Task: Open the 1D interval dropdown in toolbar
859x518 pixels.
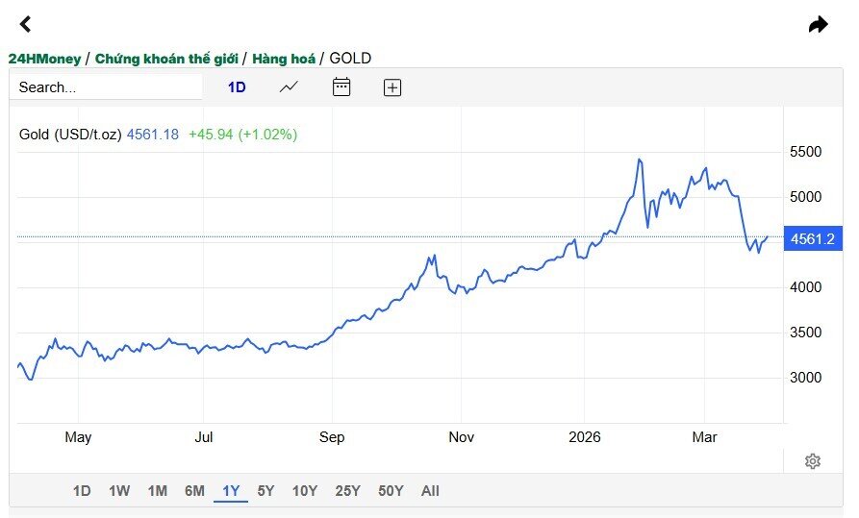Action: pyautogui.click(x=237, y=87)
